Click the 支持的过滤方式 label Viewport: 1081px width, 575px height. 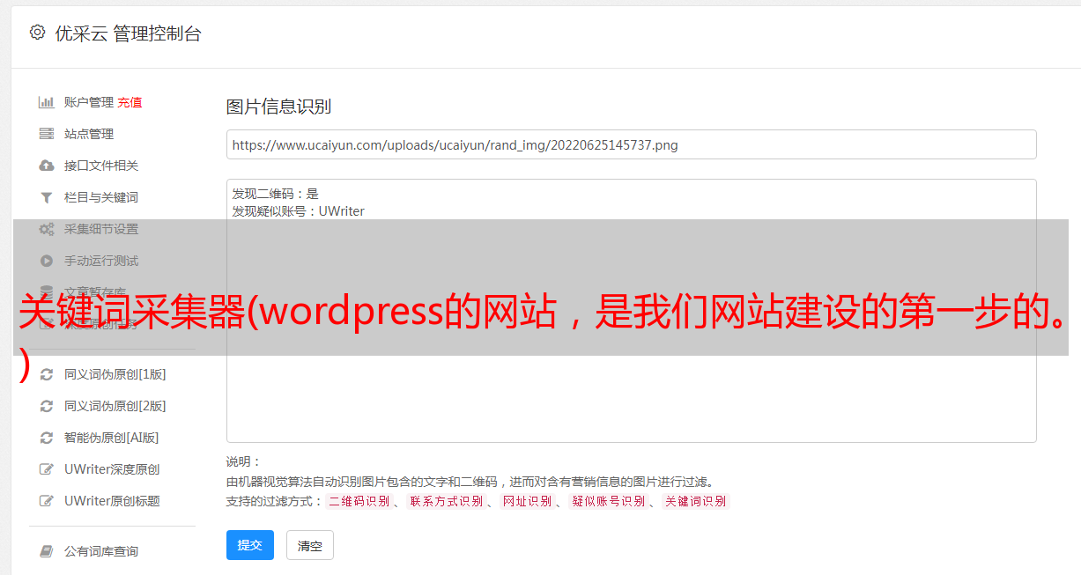pyautogui.click(x=275, y=501)
